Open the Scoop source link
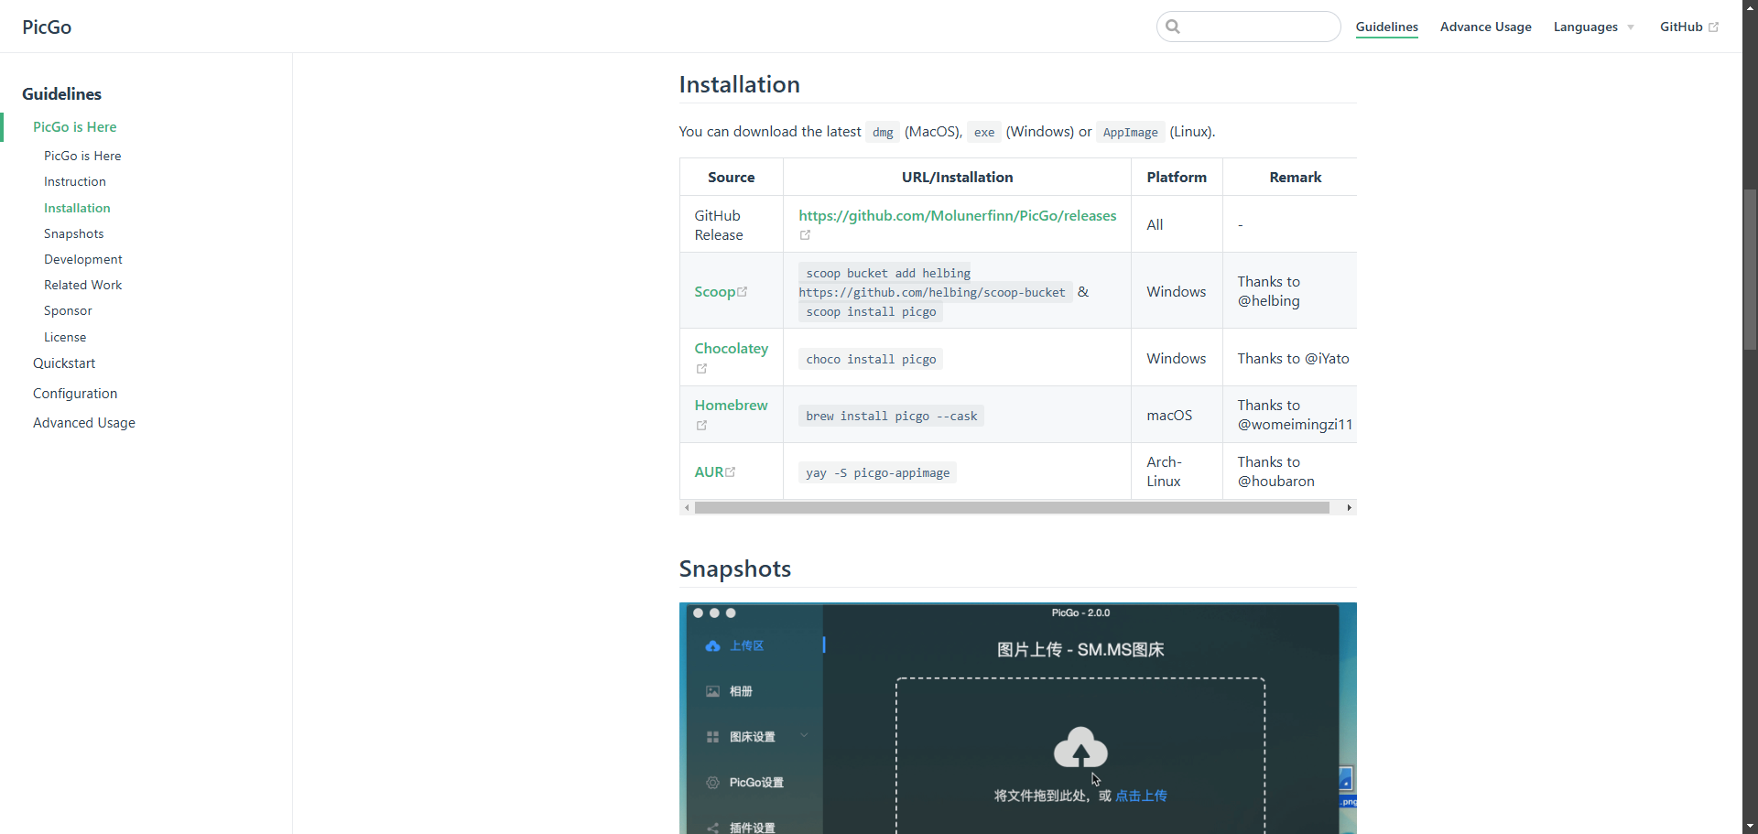Screen dimensions: 1758x834 click(715, 292)
